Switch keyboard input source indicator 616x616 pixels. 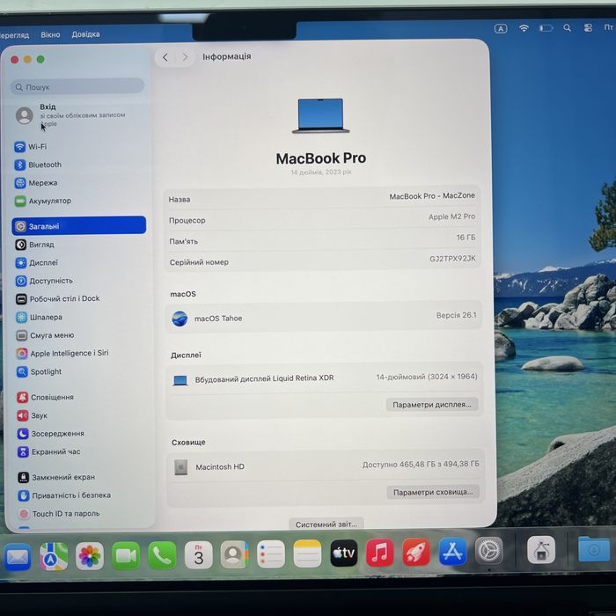tap(501, 29)
